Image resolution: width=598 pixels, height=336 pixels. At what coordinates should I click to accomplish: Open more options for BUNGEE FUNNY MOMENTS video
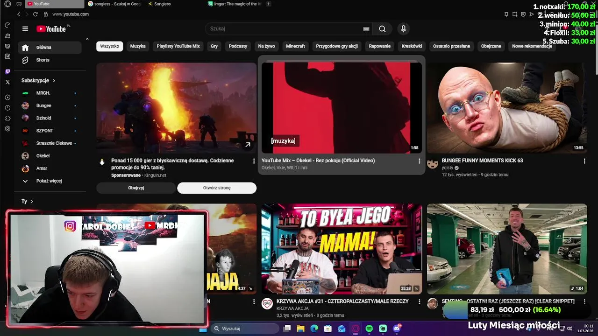pos(584,161)
